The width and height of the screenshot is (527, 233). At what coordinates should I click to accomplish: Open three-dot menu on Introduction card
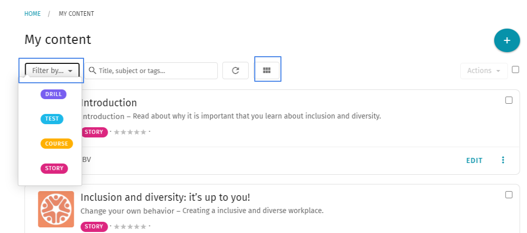point(503,160)
